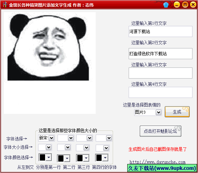
Task: Click the label 字体颜色选择→
Action: (18, 157)
